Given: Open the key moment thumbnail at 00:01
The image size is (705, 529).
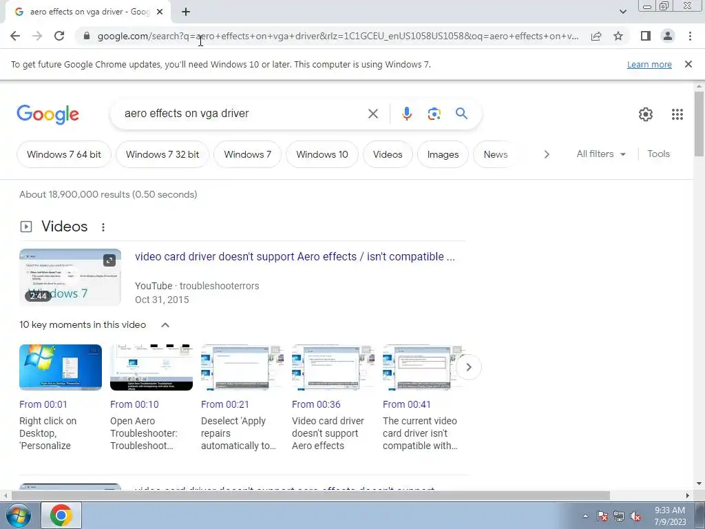Looking at the screenshot, I should [61, 368].
